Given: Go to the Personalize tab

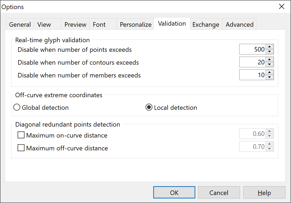Looking at the screenshot, I should (135, 24).
